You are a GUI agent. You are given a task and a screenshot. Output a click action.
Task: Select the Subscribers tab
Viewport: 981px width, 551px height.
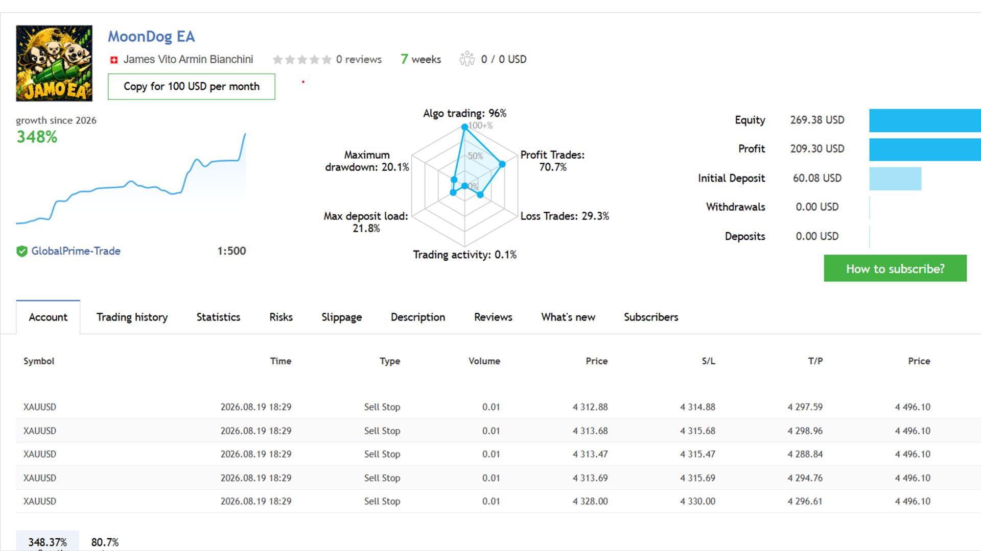651,317
